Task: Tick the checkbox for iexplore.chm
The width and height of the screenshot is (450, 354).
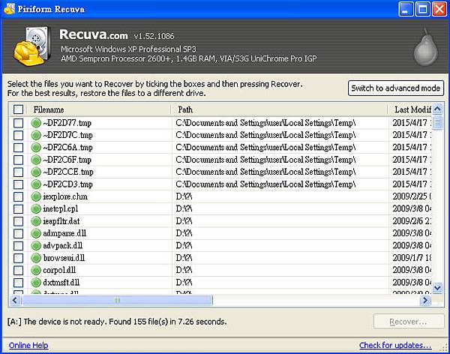Action: click(x=18, y=196)
